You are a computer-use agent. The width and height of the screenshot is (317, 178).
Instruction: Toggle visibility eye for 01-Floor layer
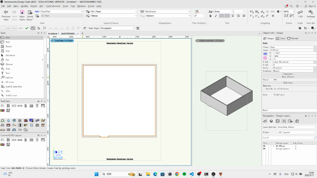pyautogui.click(x=264, y=146)
